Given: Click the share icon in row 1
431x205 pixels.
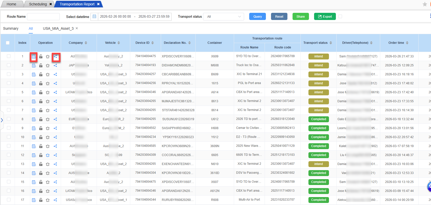Looking at the screenshot, I should pos(55,57).
